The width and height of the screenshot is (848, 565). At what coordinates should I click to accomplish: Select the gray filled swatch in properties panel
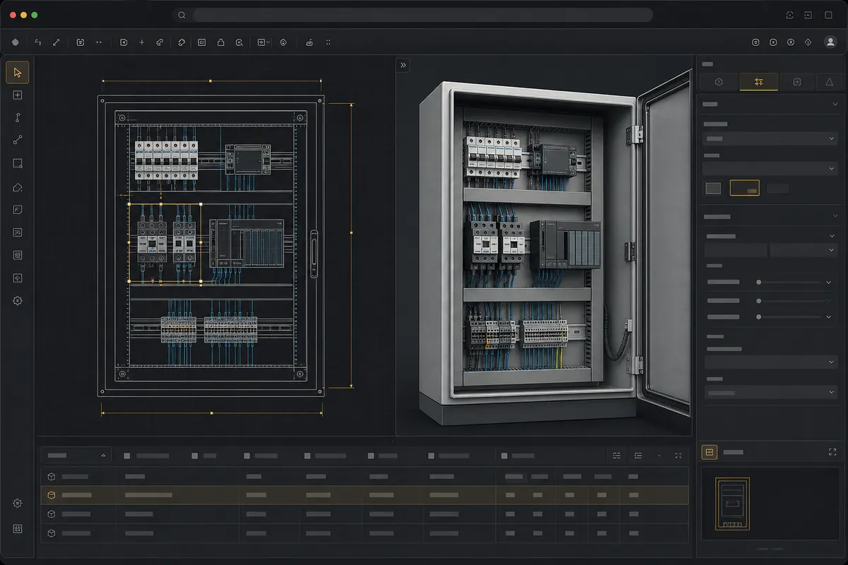coord(713,189)
